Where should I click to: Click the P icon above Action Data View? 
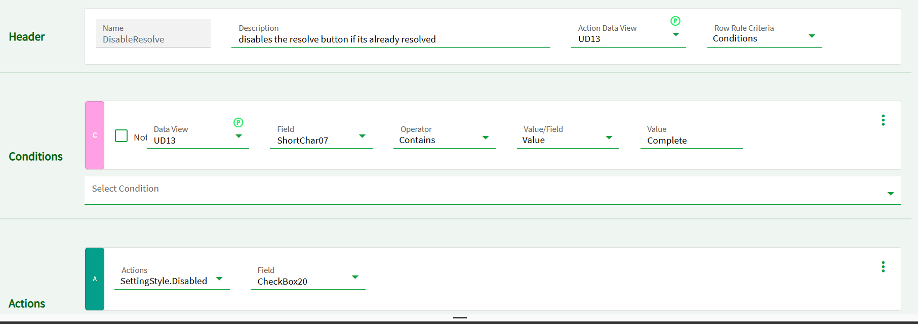coord(675,21)
